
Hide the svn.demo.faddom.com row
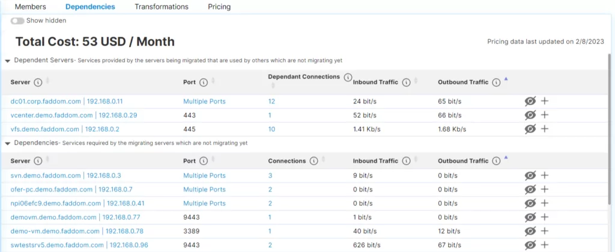point(530,176)
